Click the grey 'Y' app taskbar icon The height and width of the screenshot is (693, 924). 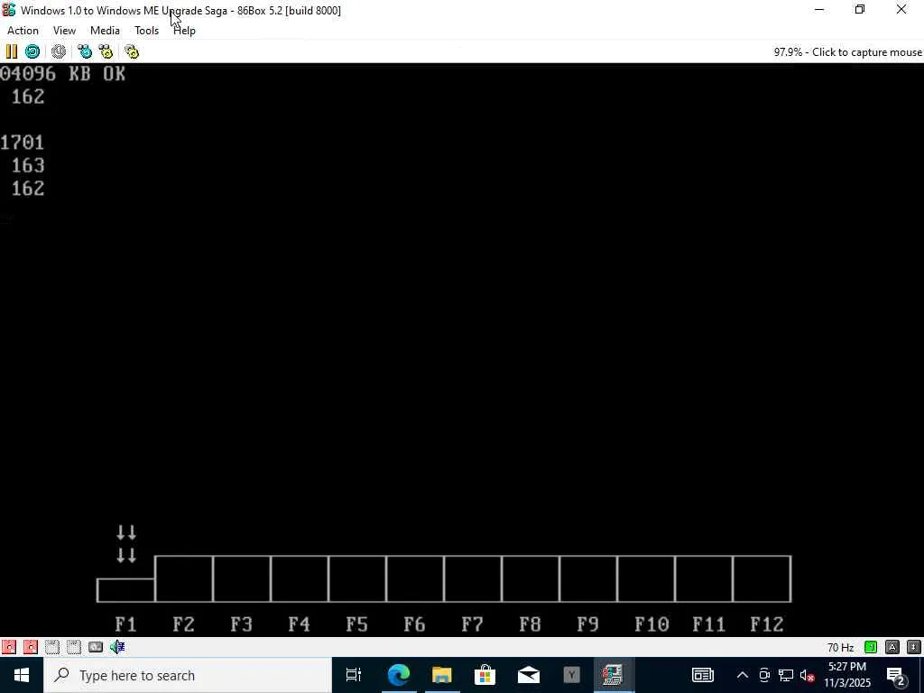pyautogui.click(x=571, y=675)
